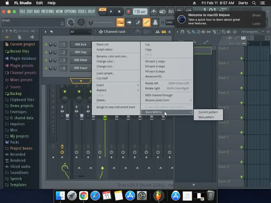This screenshot has width=271, height=203.
Task: Open graph editor bars icon in Channel rack
Action: click(x=157, y=32)
